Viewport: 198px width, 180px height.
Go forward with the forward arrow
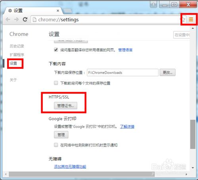pyautogui.click(x=17, y=19)
